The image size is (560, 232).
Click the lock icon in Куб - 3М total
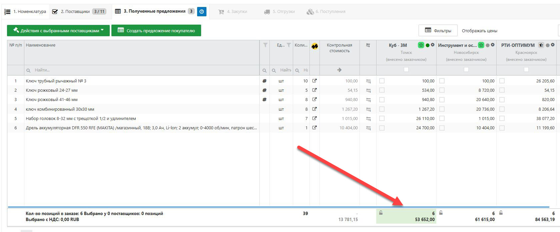click(x=381, y=213)
